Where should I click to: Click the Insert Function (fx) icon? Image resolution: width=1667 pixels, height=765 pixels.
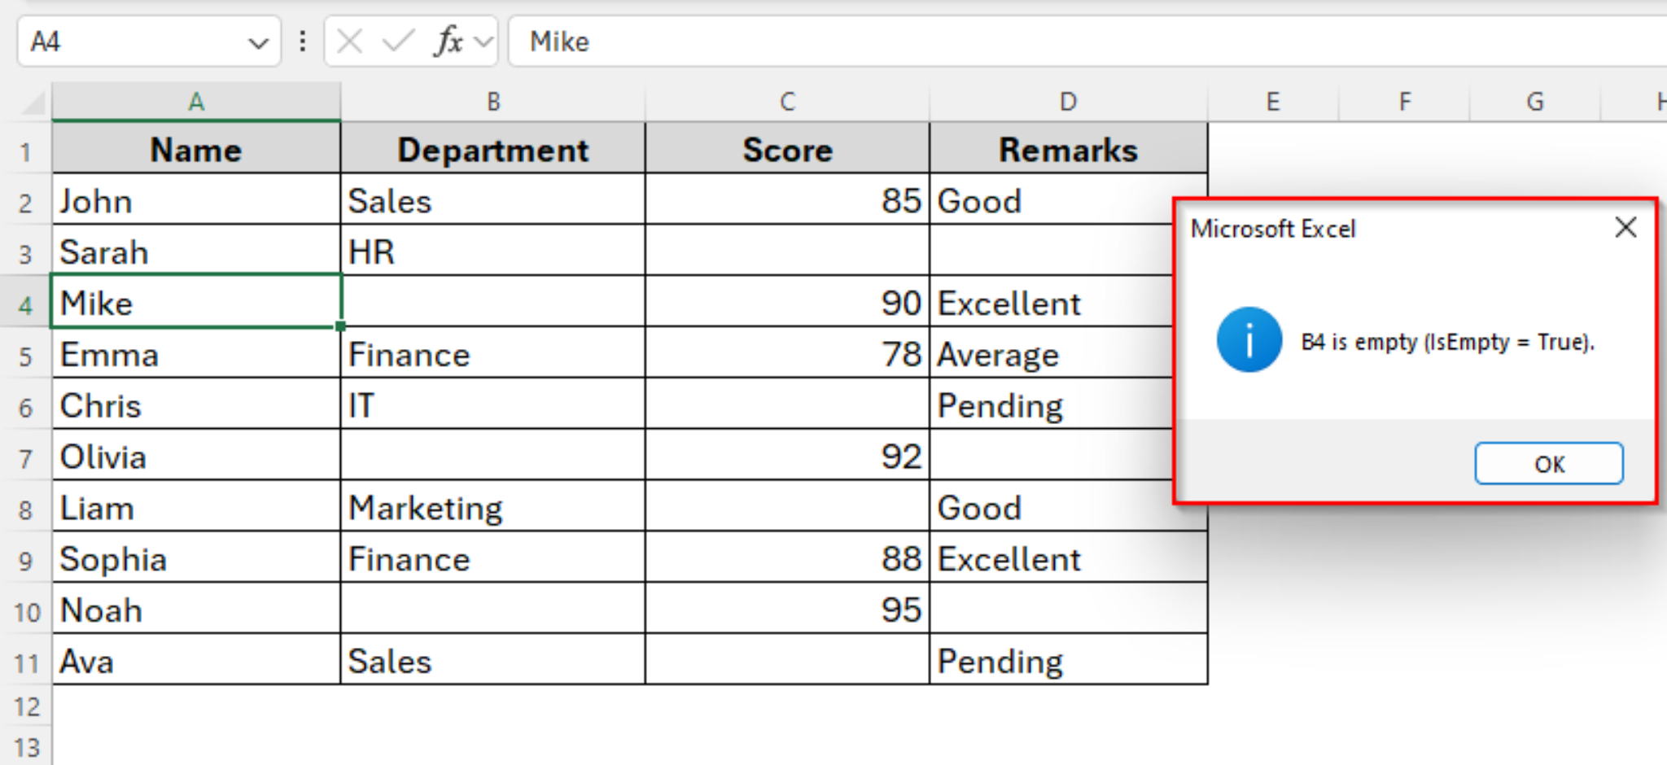(447, 42)
